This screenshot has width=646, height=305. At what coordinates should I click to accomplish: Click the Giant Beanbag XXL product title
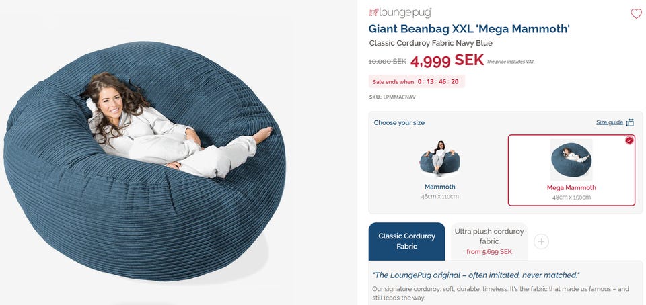[x=469, y=28]
